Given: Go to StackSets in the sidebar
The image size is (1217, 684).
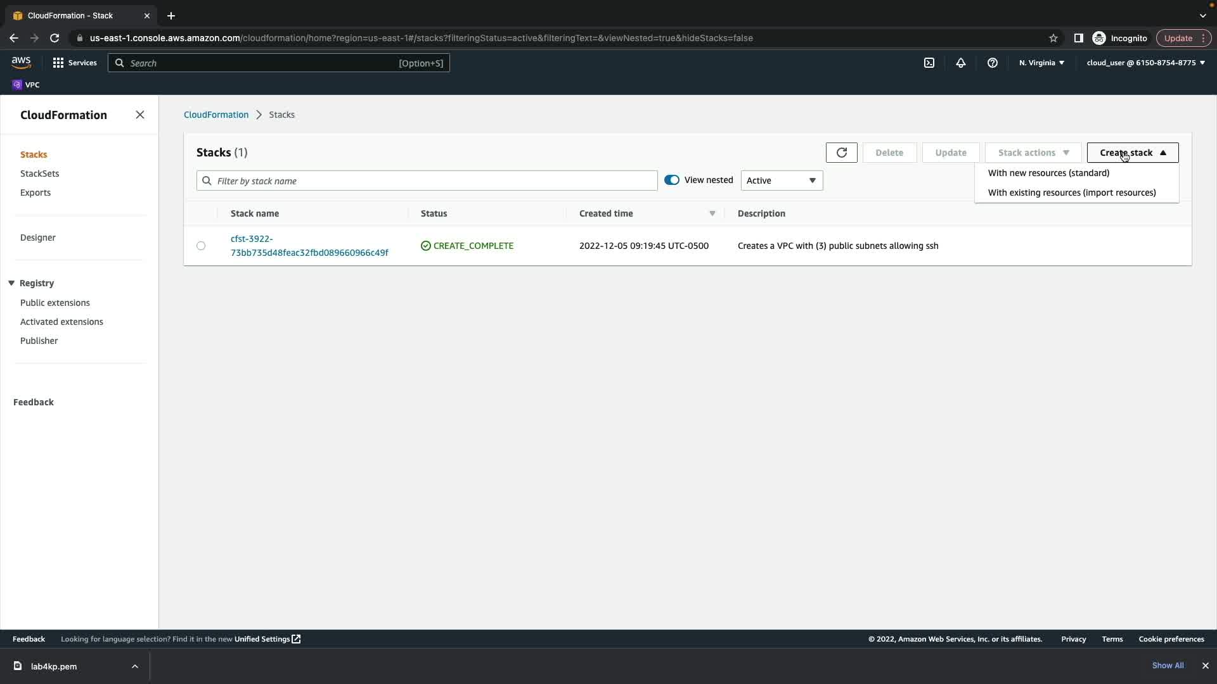Looking at the screenshot, I should tap(39, 174).
